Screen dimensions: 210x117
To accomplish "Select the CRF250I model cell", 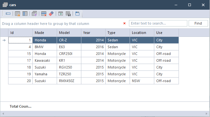I will (x=69, y=54).
